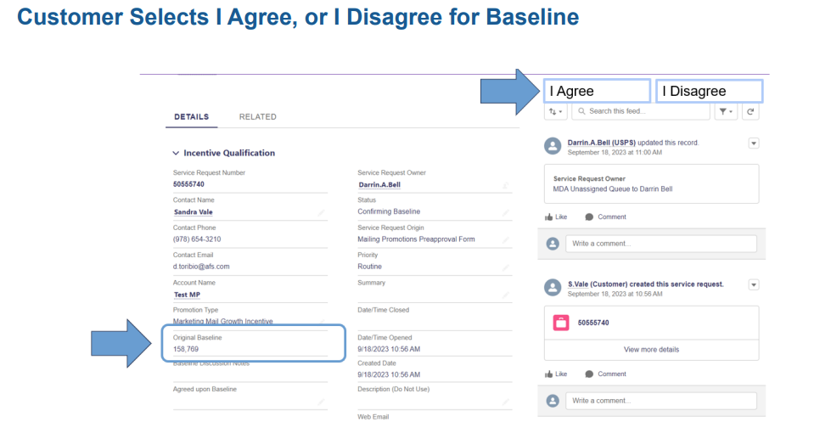Open the feed filter dropdown
The height and width of the screenshot is (433, 831).
(726, 111)
